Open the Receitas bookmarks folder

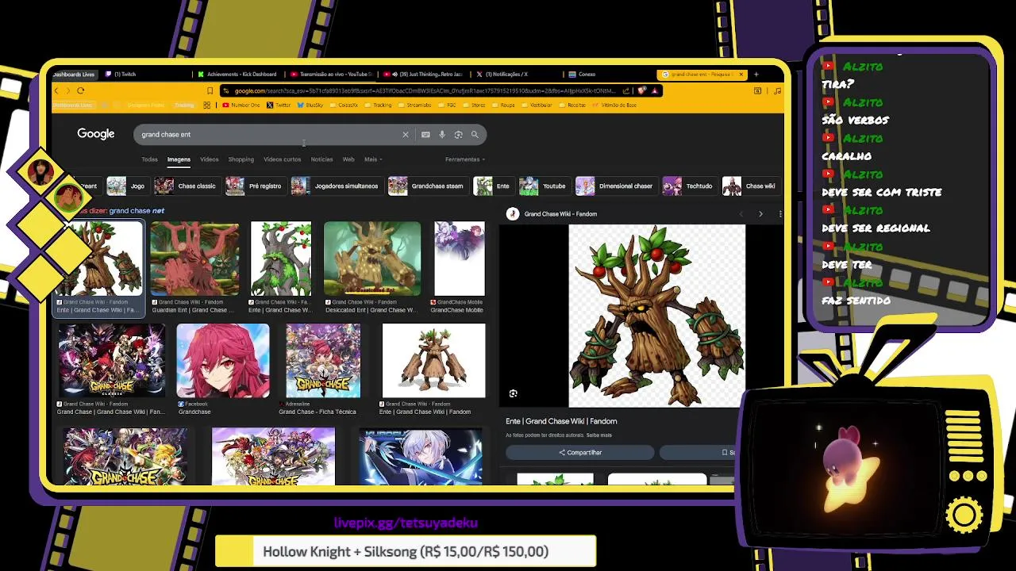pos(572,105)
